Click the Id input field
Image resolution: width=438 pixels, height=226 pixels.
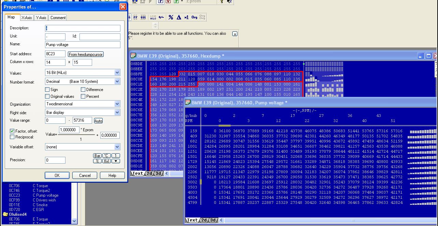(100, 36)
